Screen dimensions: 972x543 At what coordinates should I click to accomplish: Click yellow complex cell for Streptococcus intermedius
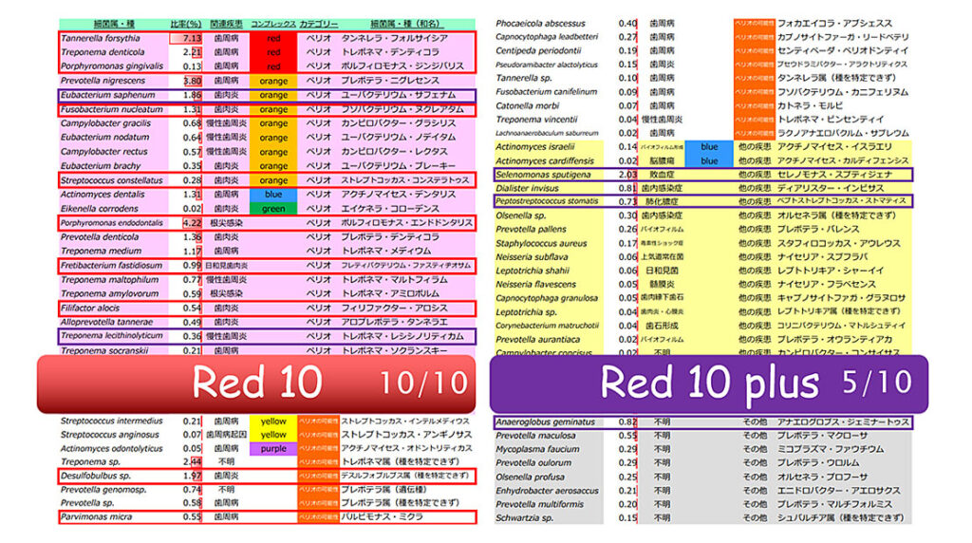point(273,421)
